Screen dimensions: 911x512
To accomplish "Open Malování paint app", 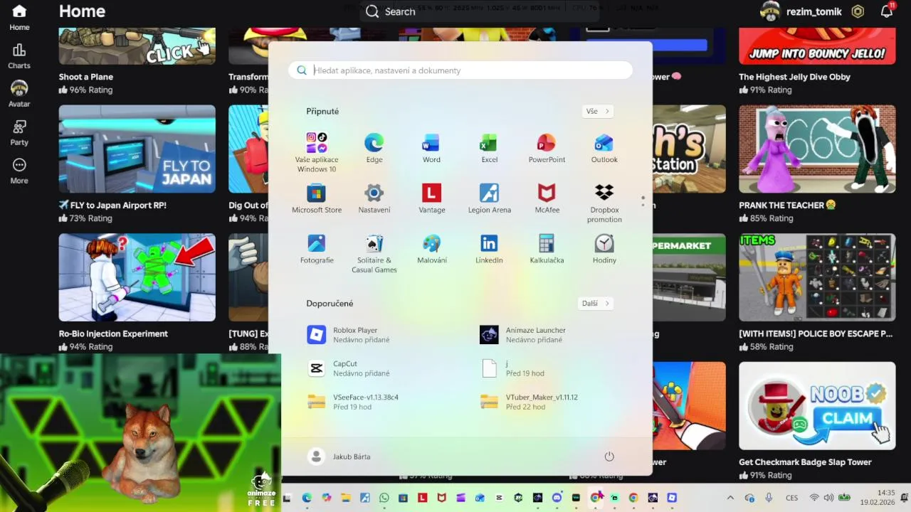I will click(431, 250).
